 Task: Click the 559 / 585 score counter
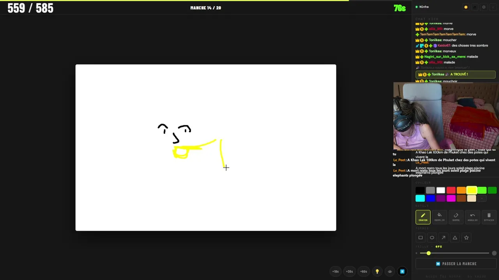point(30,8)
